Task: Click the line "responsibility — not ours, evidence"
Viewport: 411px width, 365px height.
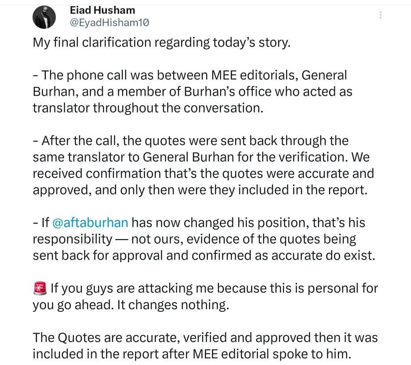Action: (194, 239)
